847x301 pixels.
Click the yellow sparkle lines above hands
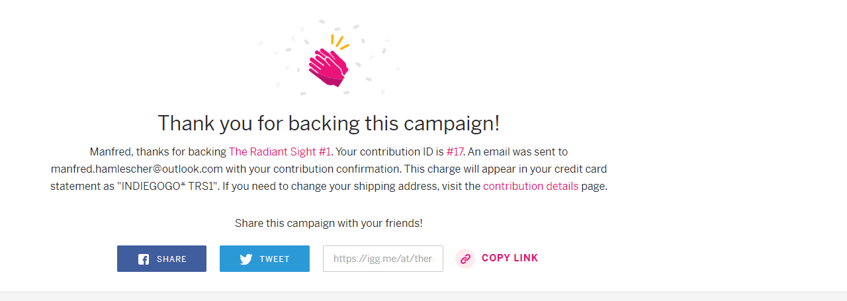pos(339,42)
